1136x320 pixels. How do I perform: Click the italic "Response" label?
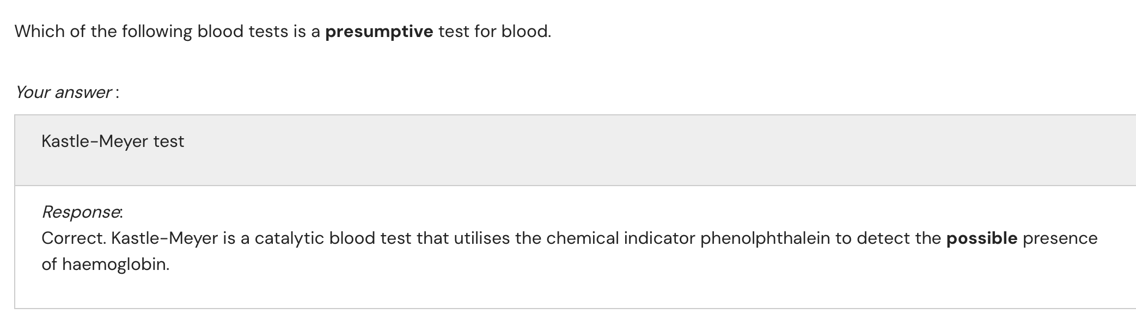(82, 212)
